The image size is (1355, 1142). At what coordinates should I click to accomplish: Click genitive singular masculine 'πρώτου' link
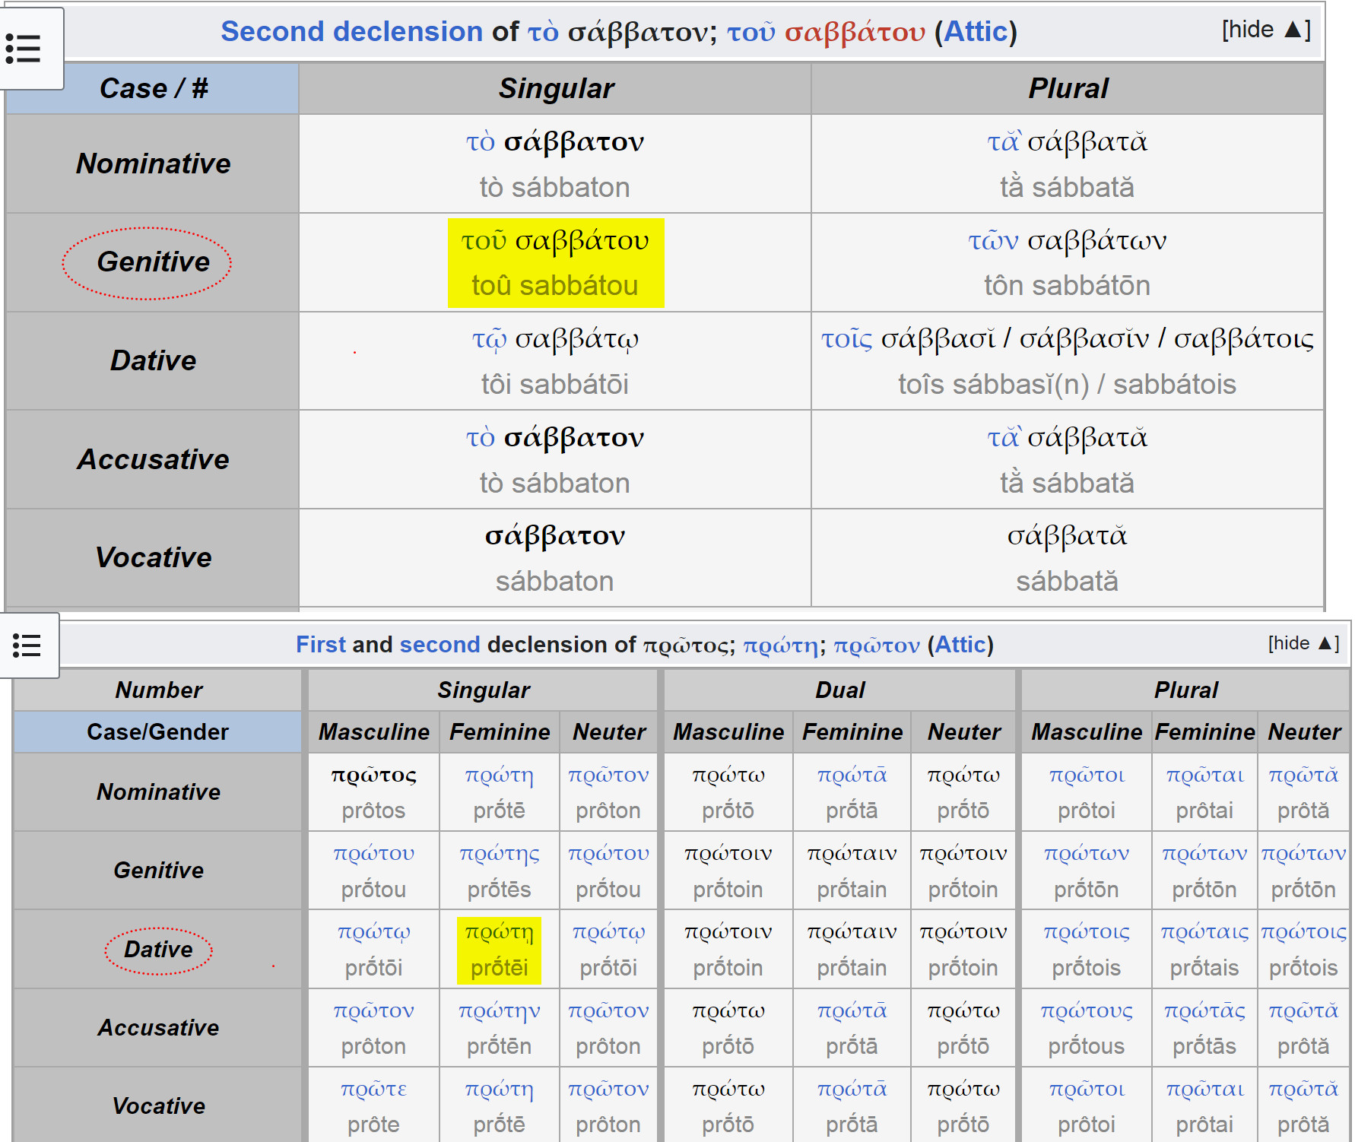pyautogui.click(x=373, y=854)
